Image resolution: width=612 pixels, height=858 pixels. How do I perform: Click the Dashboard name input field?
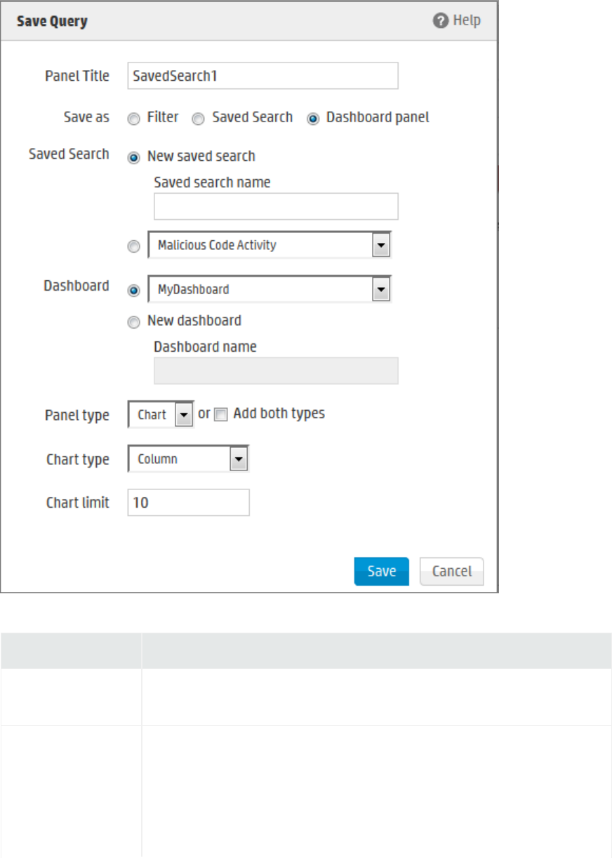pos(276,371)
